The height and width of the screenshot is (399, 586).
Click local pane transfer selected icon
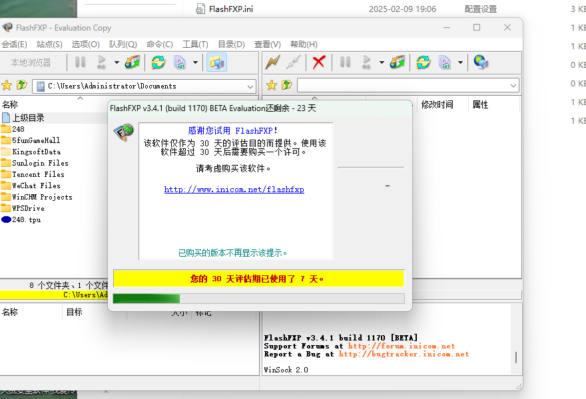tap(133, 62)
